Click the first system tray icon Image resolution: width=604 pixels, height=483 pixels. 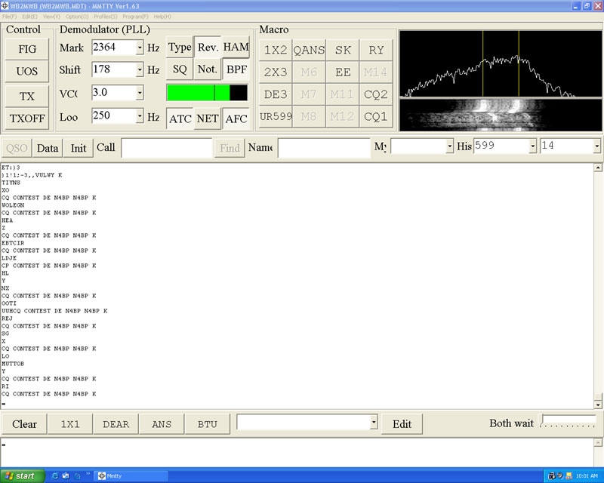click(x=551, y=475)
